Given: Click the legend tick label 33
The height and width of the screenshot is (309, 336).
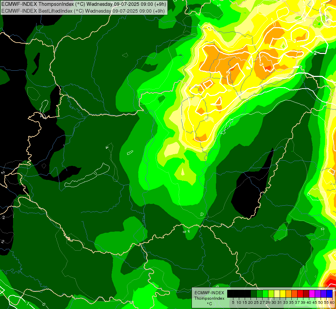Looking at the screenshot, I should coord(286,302).
